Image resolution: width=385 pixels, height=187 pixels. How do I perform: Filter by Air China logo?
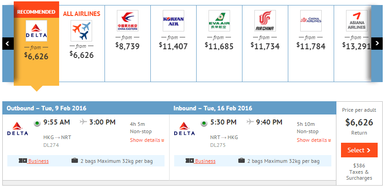point(265,21)
